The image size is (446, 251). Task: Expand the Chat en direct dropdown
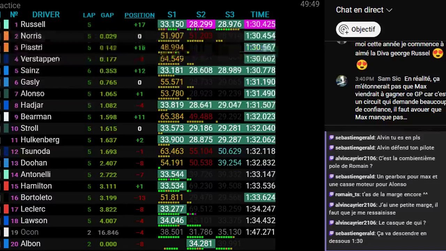[364, 10]
